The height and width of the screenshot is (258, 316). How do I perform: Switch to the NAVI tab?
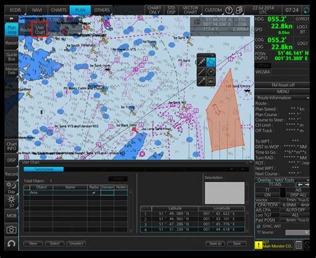[37, 10]
